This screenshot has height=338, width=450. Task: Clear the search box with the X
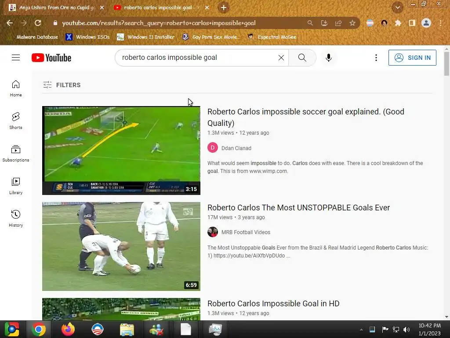click(x=281, y=58)
